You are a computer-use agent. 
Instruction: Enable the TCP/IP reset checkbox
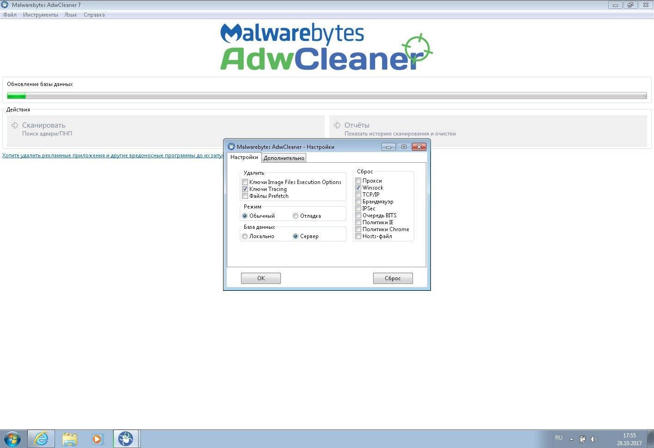pos(358,195)
